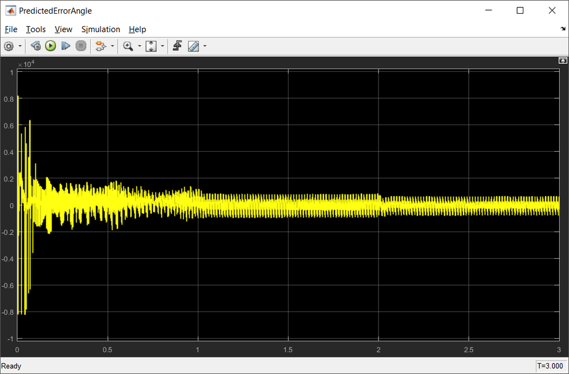Image resolution: width=569 pixels, height=374 pixels.
Task: Open the Help menu
Action: 137,30
